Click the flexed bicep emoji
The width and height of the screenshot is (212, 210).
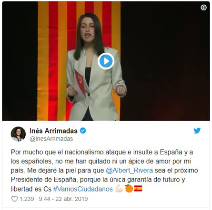pyautogui.click(x=119, y=189)
